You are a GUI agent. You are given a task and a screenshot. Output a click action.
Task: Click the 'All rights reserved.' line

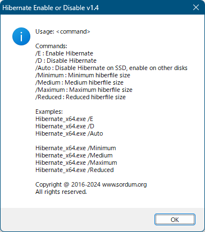coord(61,192)
